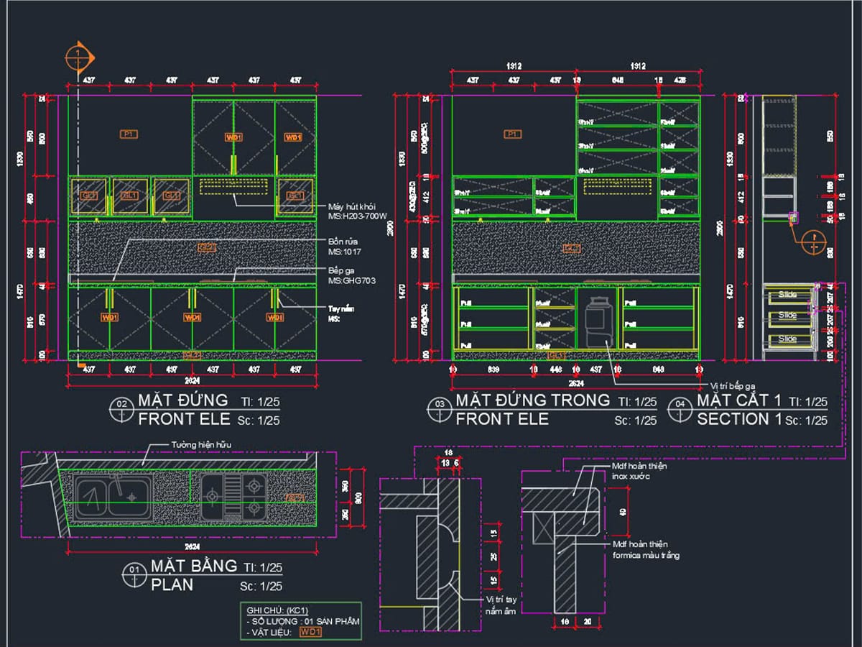Select the "SECTION 1" view title

click(x=738, y=419)
